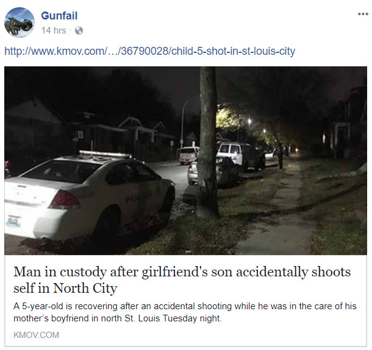Click the bright streetlight glow in photo
Screen dimensions: 372x350
point(249,122)
